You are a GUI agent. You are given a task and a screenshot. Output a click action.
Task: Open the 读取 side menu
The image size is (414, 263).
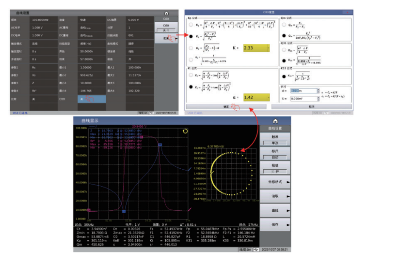click(x=275, y=196)
